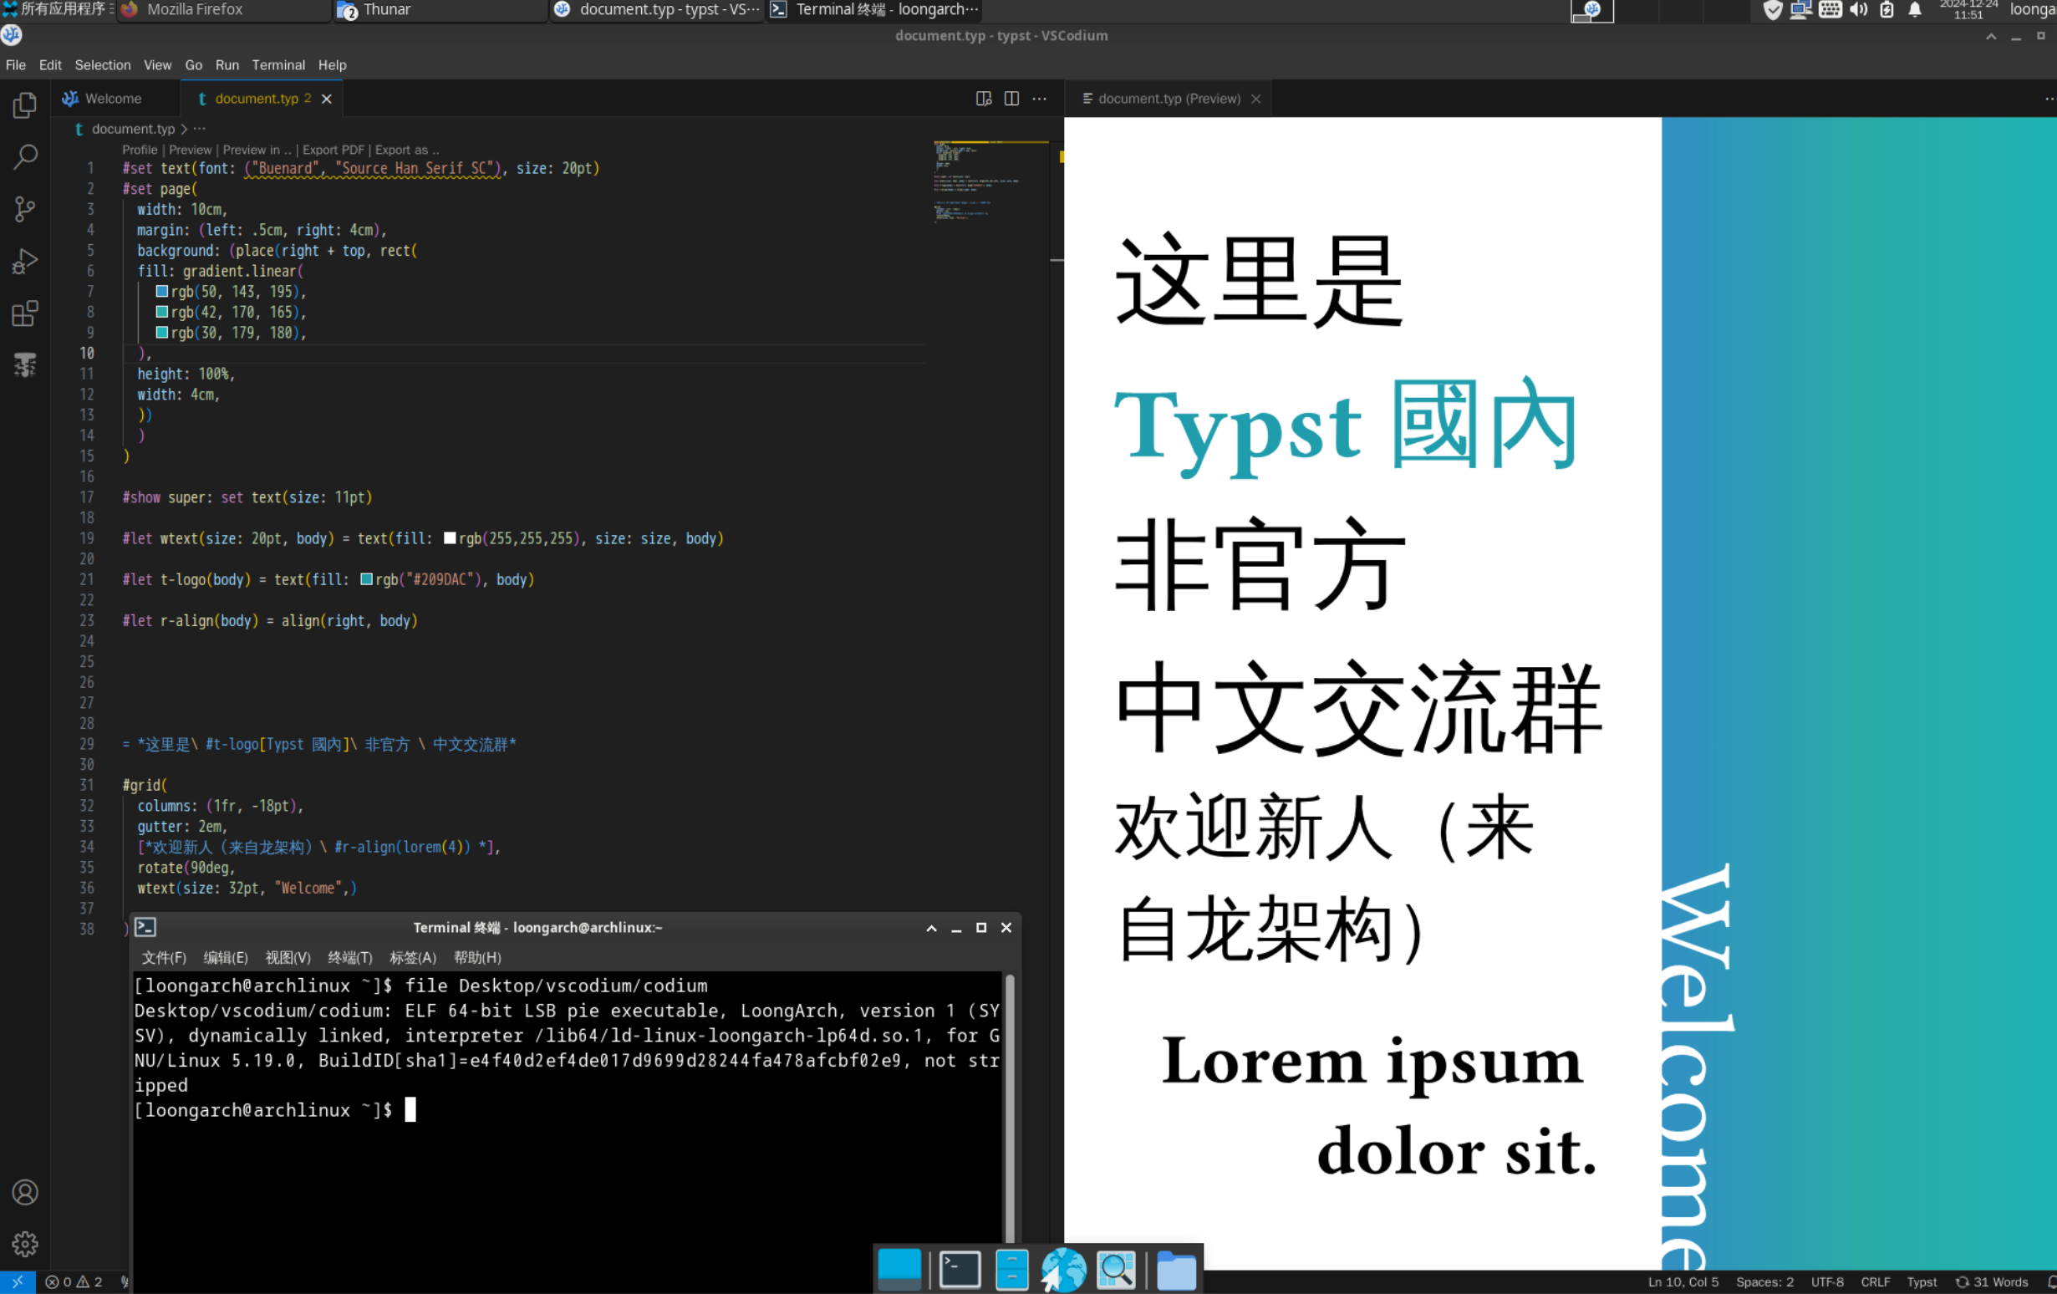Click the Profile code lens link
The image size is (2057, 1294).
(x=140, y=150)
